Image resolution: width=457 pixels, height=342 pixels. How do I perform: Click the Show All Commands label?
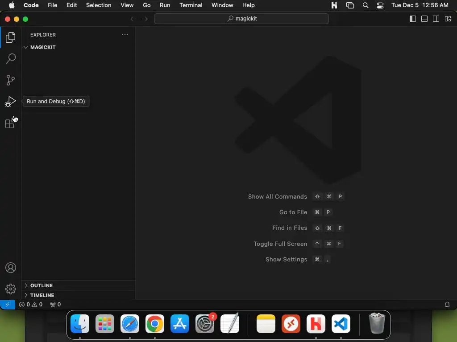click(x=278, y=196)
